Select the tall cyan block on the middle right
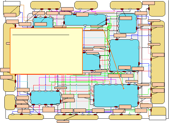This screenshot has height=123, width=169. [124, 55]
